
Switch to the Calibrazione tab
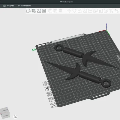(25, 6)
